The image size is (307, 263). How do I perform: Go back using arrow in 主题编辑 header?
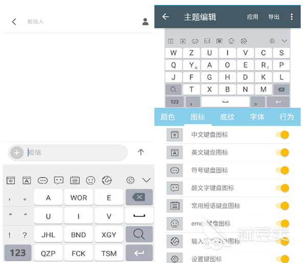[x=165, y=17]
